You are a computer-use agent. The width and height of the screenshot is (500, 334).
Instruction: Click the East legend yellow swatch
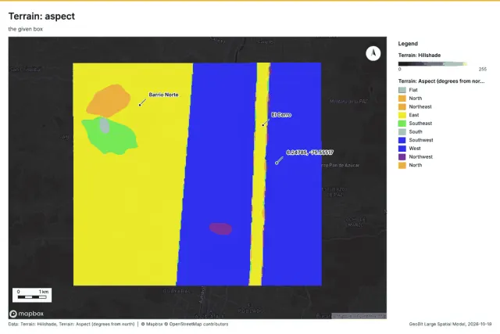click(x=402, y=115)
